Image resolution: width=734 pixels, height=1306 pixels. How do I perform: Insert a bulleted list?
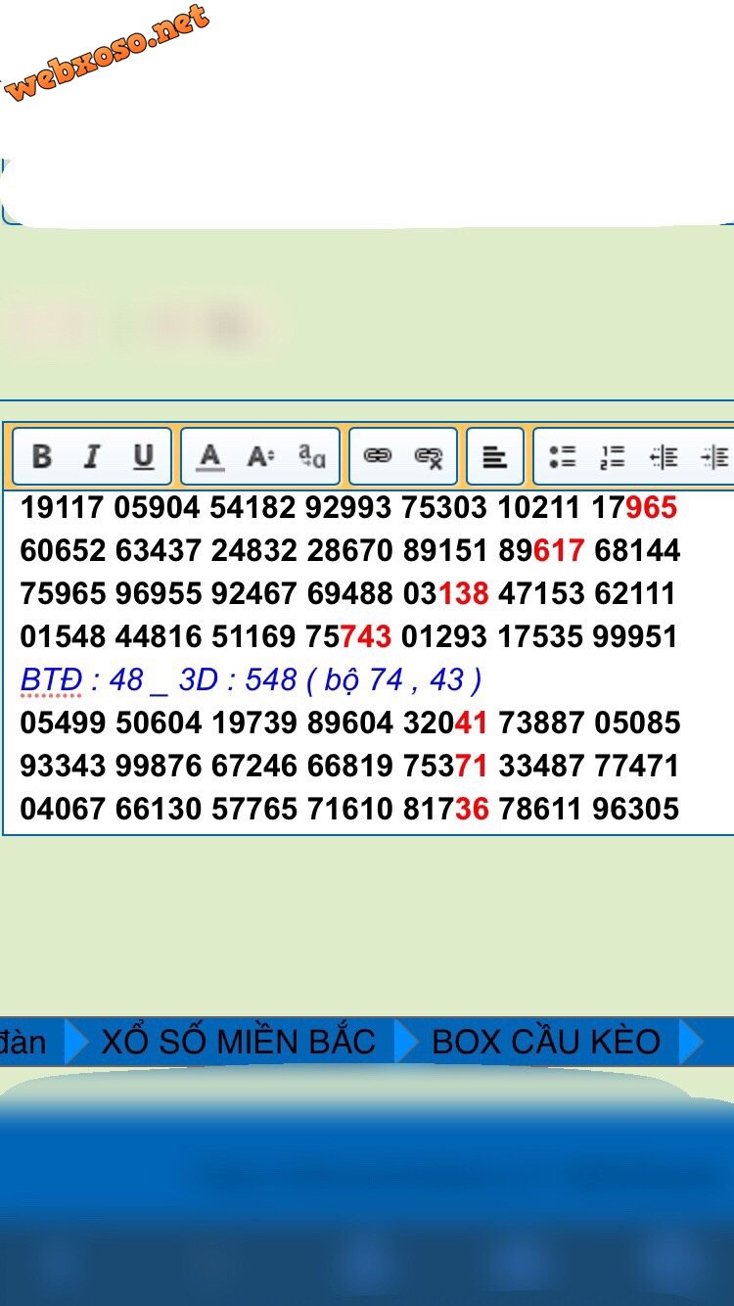562,456
